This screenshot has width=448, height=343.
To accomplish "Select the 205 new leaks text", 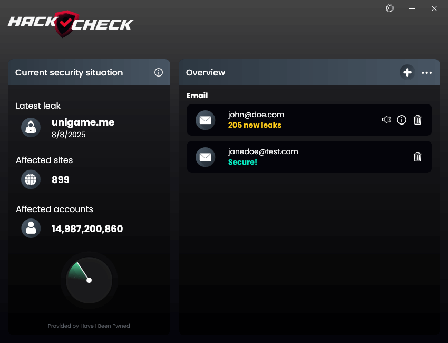I will point(255,125).
